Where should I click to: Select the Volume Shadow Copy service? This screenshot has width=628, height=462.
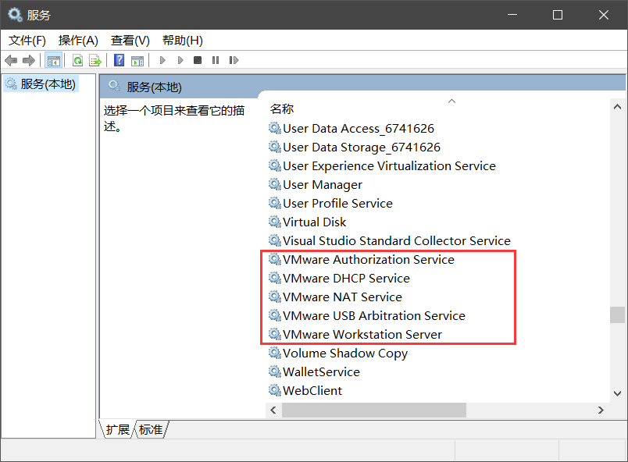[338, 354]
